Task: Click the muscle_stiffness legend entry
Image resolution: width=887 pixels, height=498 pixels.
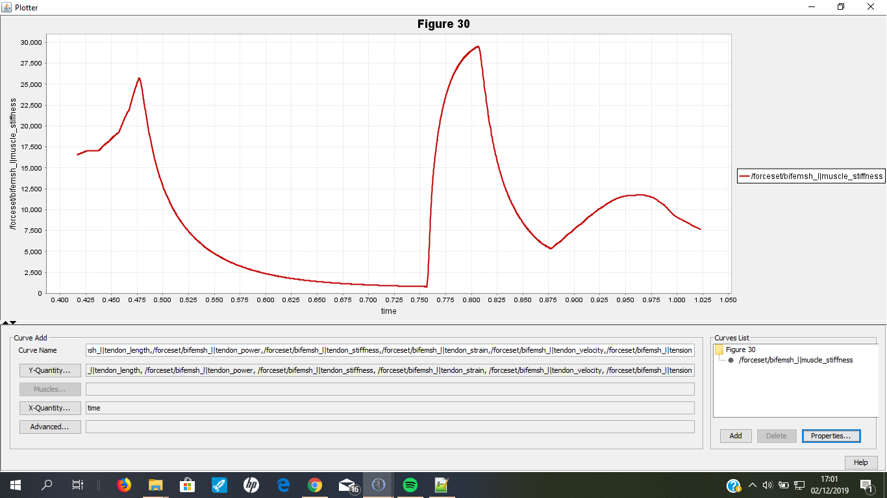Action: pos(811,176)
